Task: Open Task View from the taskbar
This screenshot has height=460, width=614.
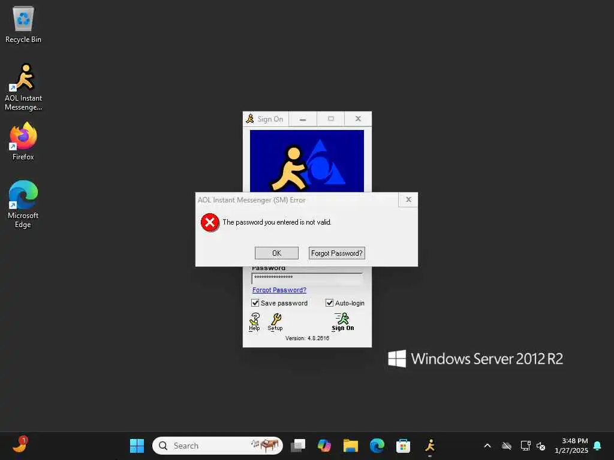Action: click(x=298, y=446)
